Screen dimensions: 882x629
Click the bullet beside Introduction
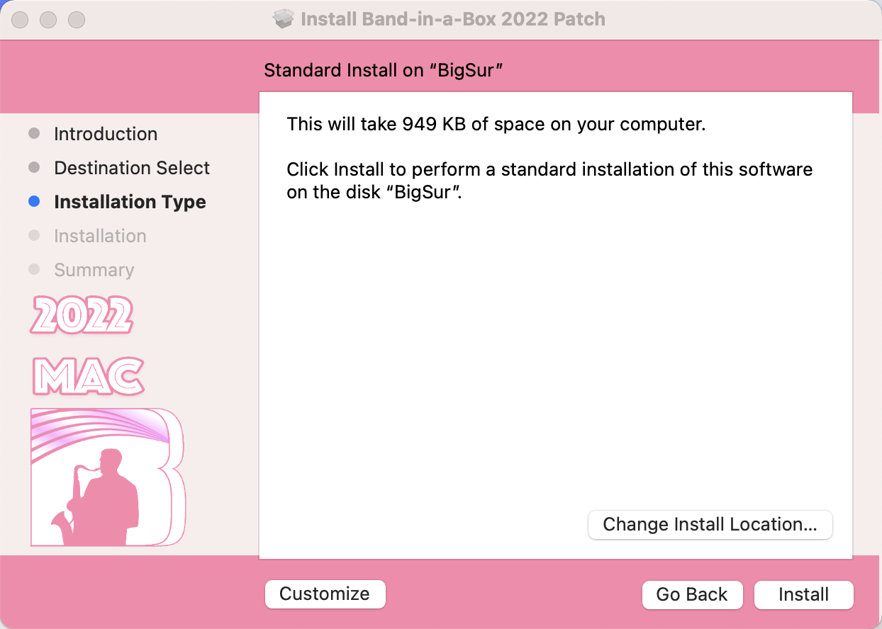pos(34,133)
